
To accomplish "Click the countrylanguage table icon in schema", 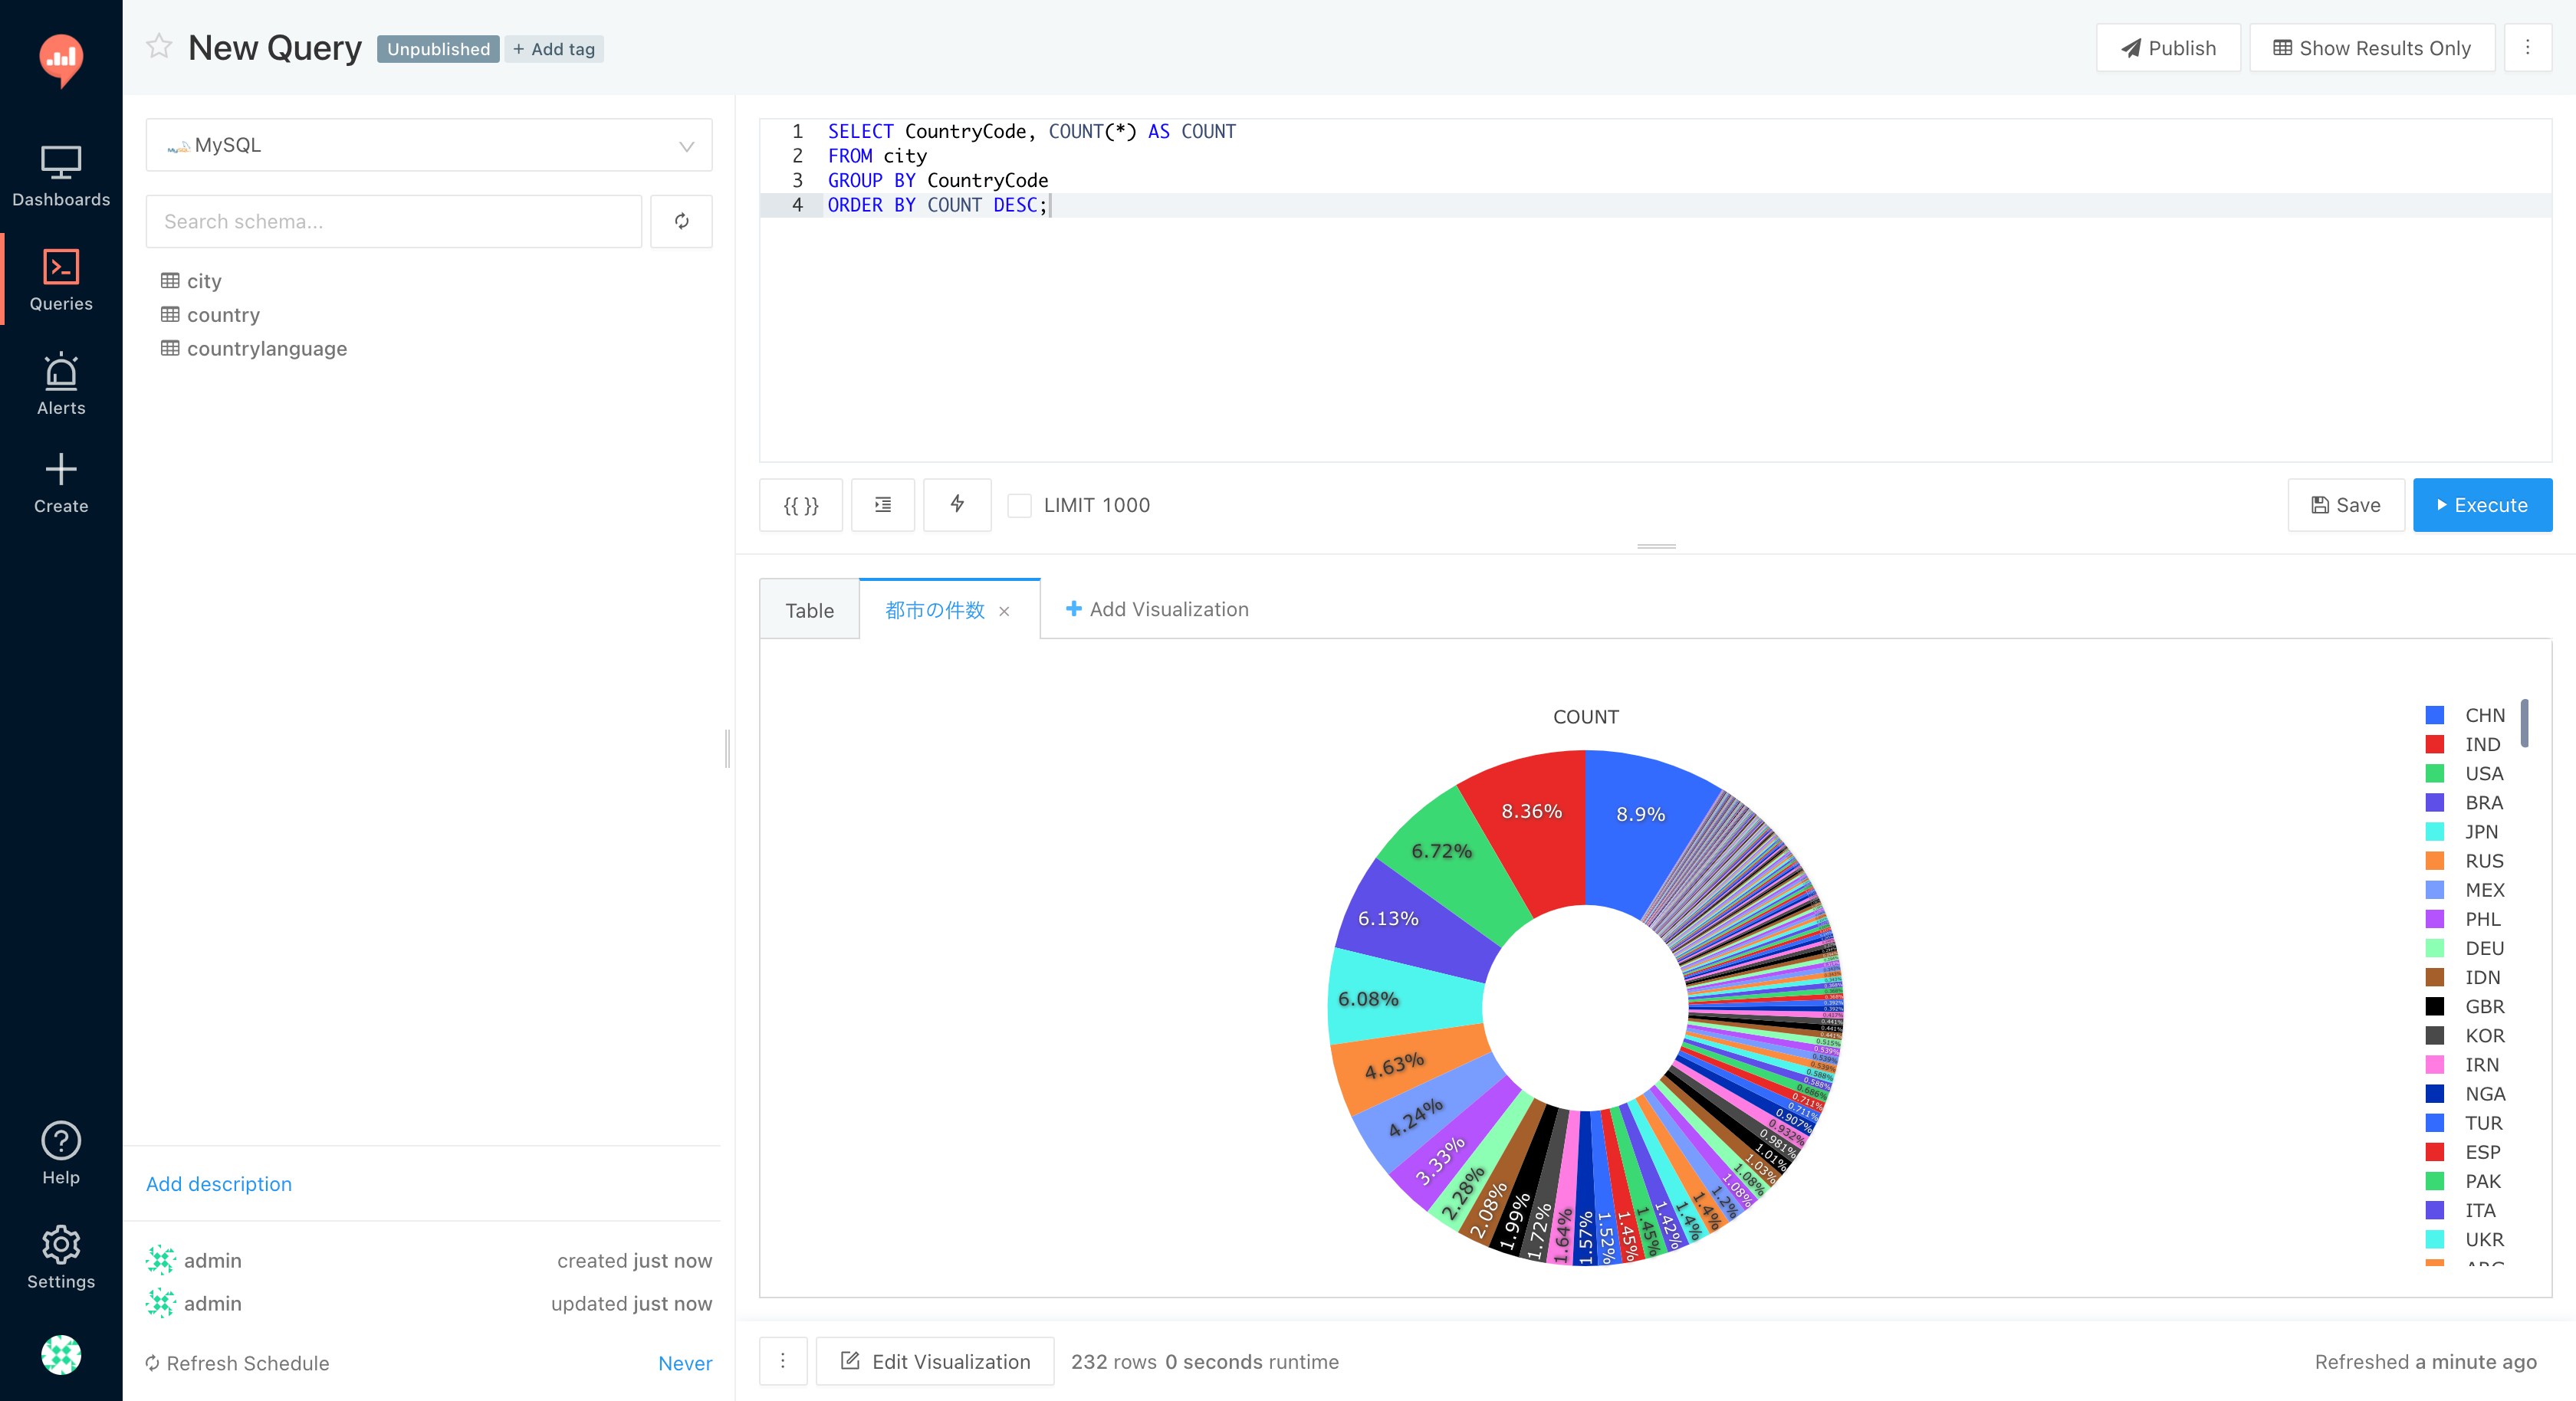I will coord(170,349).
